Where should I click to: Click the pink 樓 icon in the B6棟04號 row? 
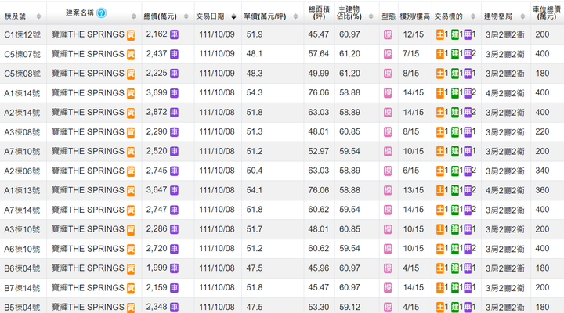pos(388,268)
